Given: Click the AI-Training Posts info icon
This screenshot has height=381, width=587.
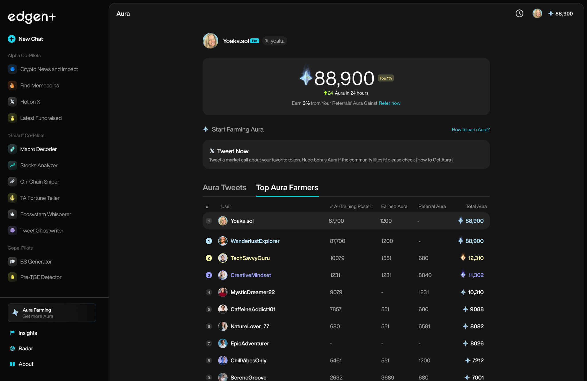Looking at the screenshot, I should click(372, 206).
